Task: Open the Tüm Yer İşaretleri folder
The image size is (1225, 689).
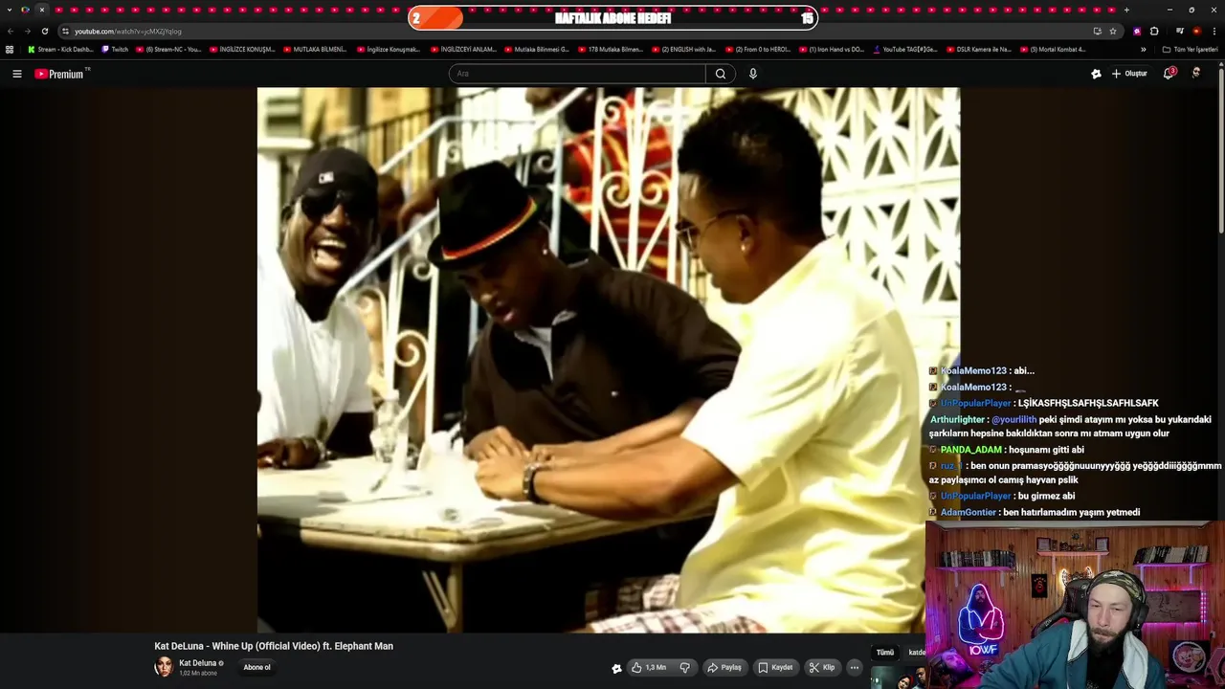Action: pyautogui.click(x=1190, y=49)
